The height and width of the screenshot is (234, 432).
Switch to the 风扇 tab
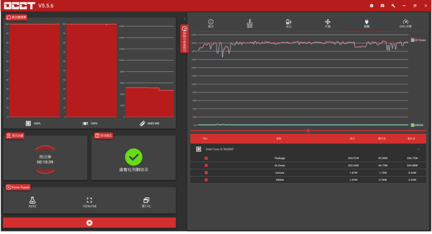click(328, 23)
